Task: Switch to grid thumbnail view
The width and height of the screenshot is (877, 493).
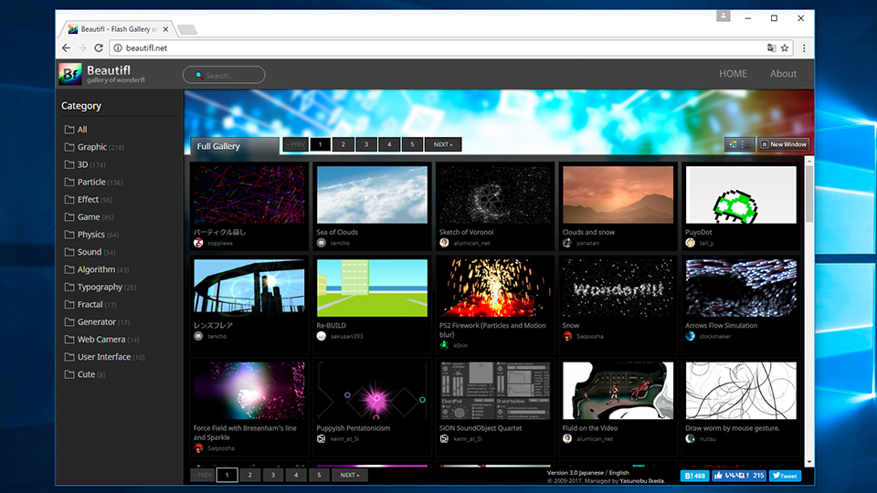Action: pos(733,144)
